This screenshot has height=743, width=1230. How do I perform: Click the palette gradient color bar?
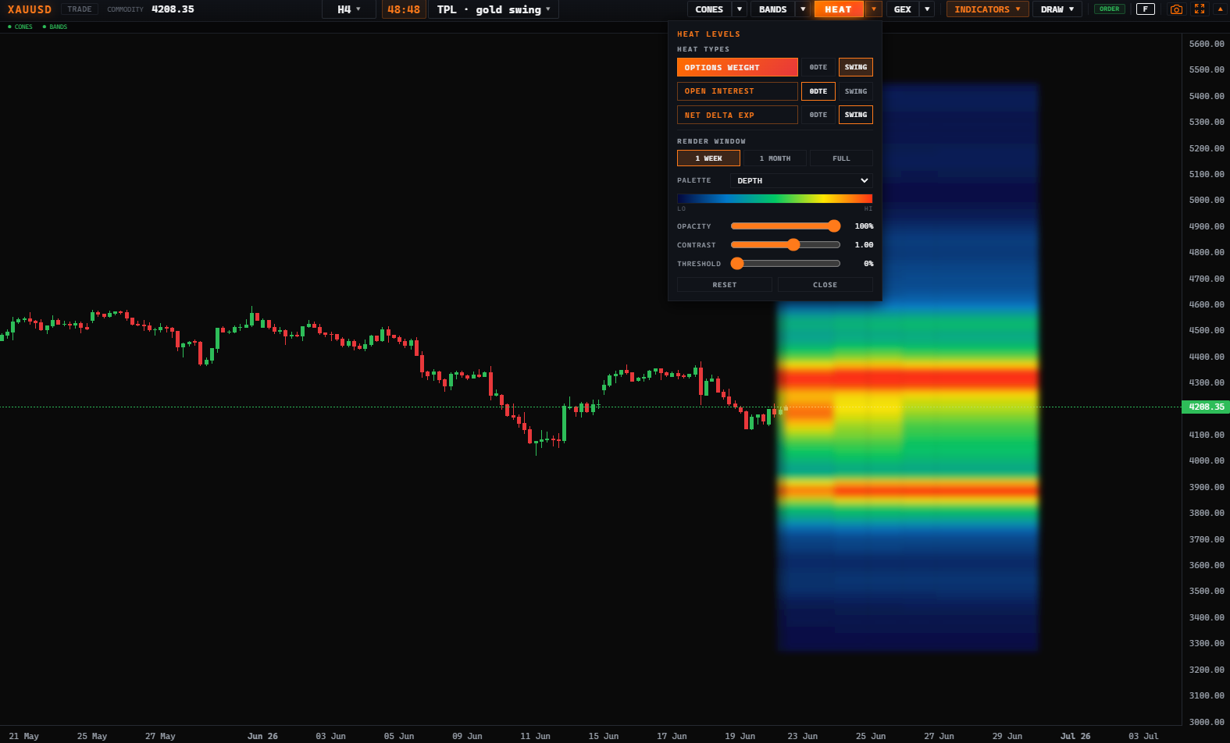(x=775, y=198)
